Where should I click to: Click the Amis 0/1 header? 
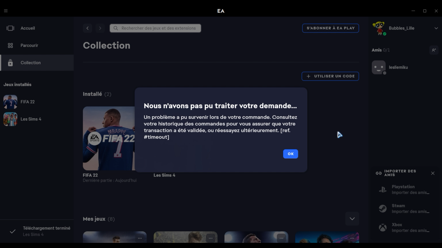381,50
